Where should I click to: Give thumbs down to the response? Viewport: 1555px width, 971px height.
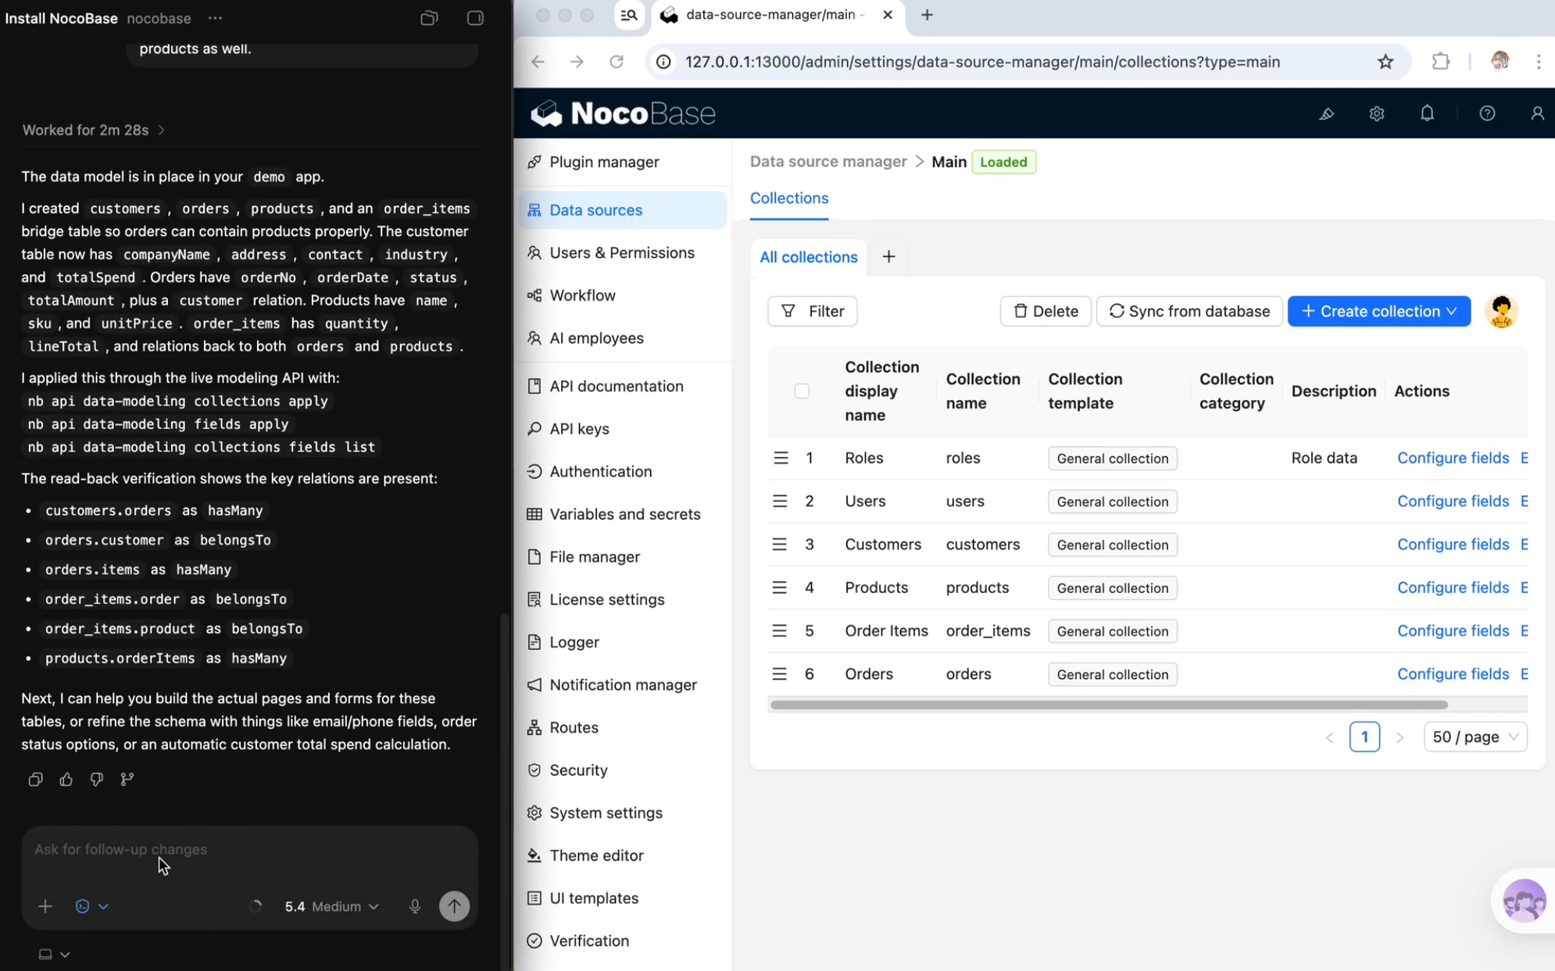[x=96, y=779]
